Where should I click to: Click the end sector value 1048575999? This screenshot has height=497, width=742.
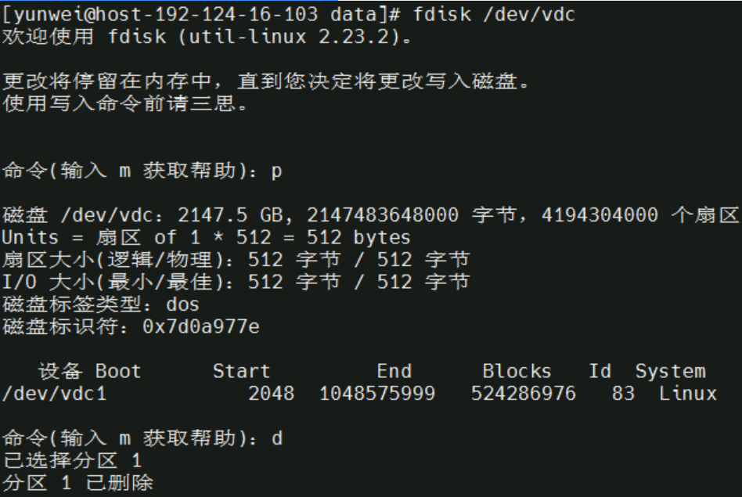376,394
